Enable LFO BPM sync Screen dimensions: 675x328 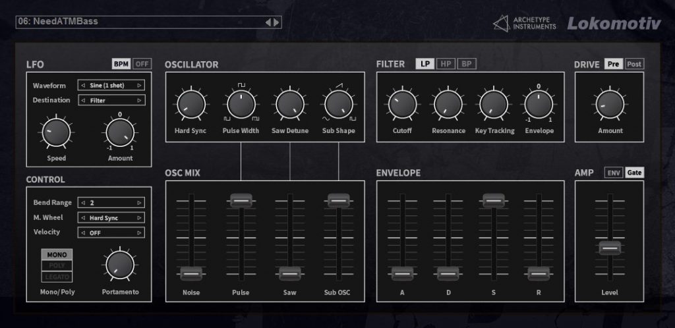pyautogui.click(x=121, y=64)
